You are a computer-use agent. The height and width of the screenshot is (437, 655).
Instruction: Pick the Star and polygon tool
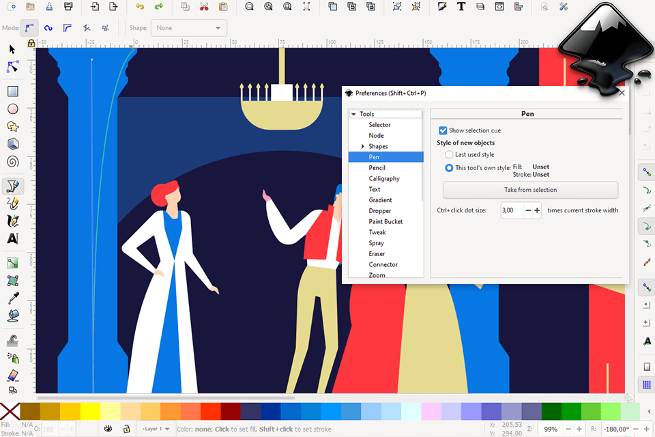pos(12,126)
